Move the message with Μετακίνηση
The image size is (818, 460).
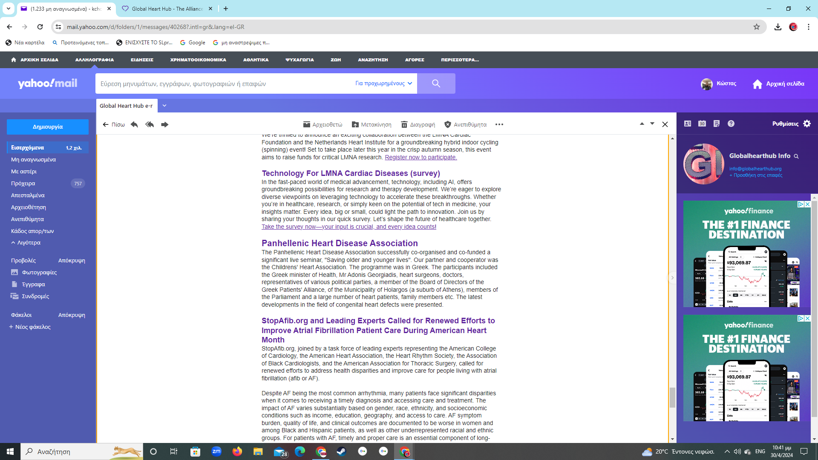point(372,124)
